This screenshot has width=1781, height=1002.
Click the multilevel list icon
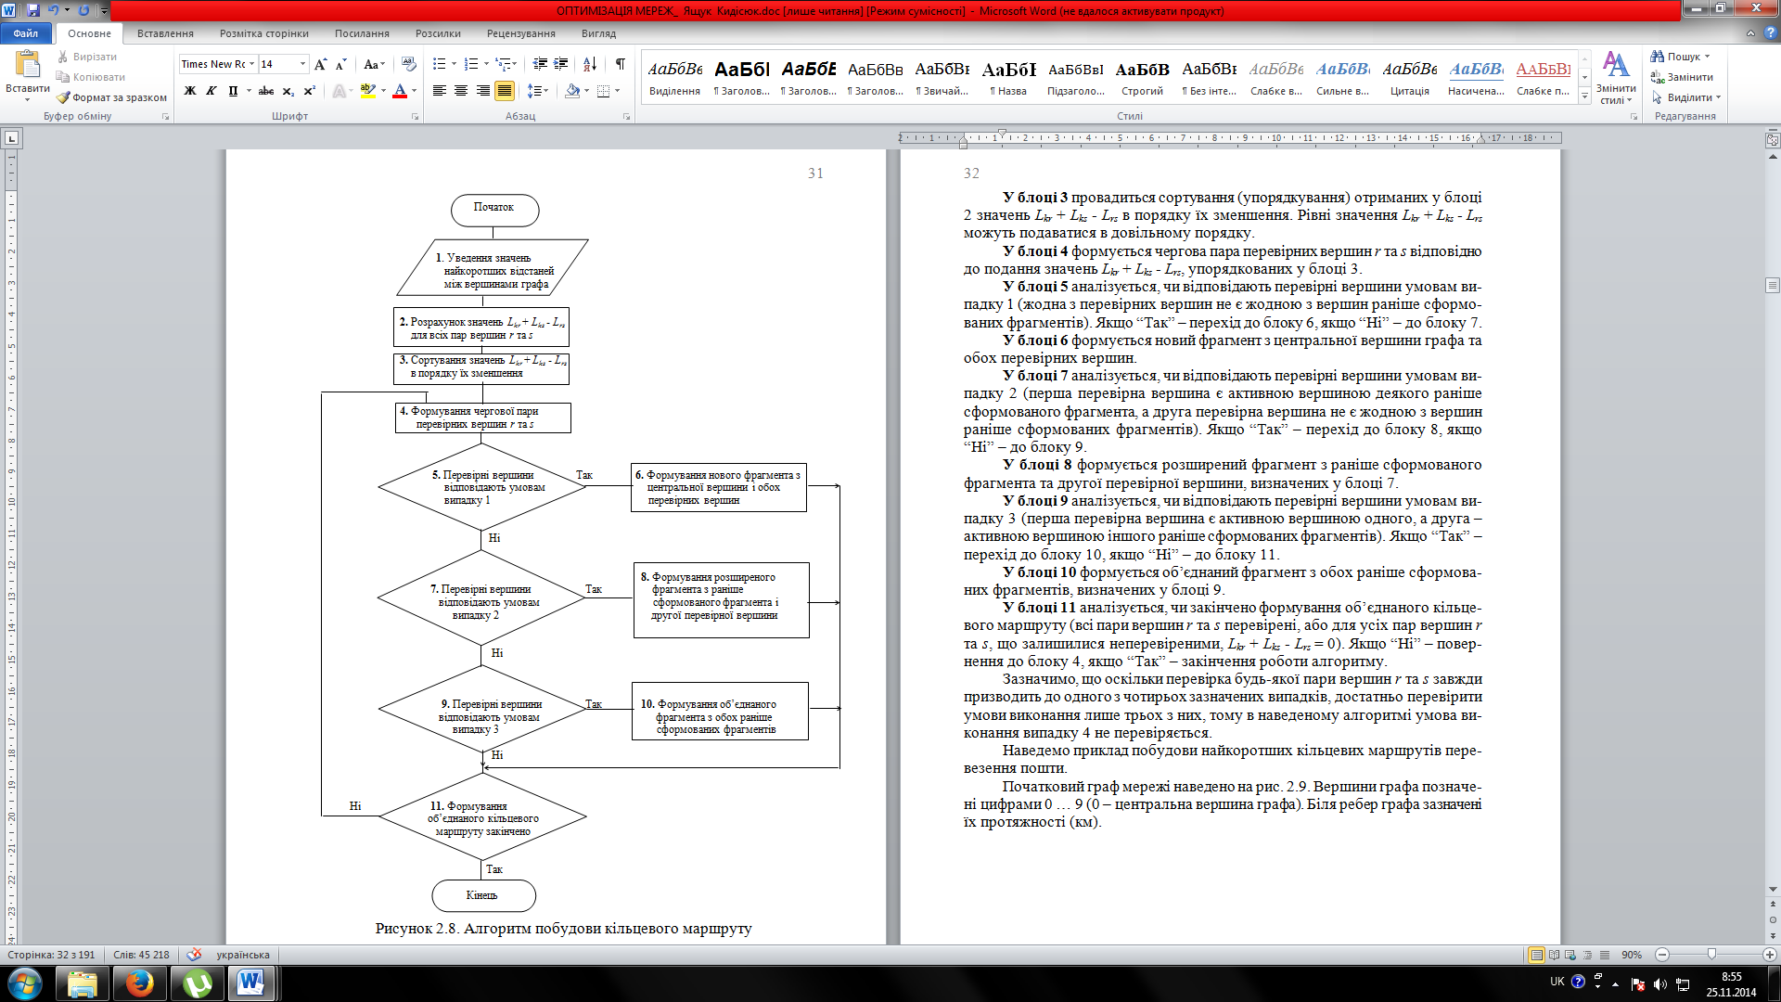(503, 64)
